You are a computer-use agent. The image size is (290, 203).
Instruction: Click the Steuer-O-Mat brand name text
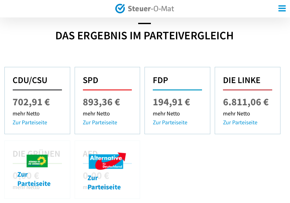[151, 9]
